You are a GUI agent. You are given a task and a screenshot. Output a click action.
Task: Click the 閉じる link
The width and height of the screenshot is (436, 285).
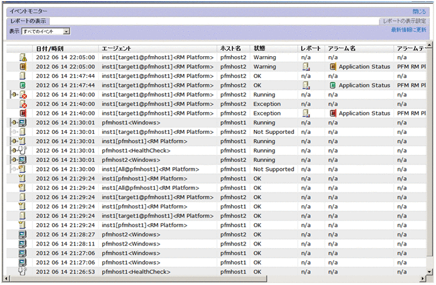coord(419,11)
